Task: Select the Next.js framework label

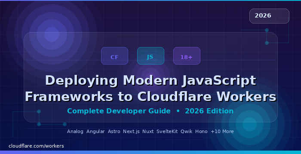Action: 131,131
